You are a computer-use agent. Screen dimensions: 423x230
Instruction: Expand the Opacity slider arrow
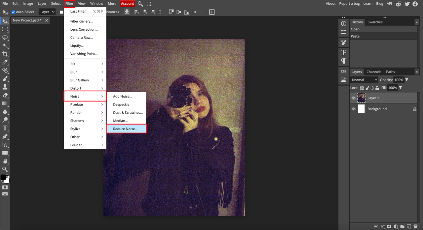407,80
